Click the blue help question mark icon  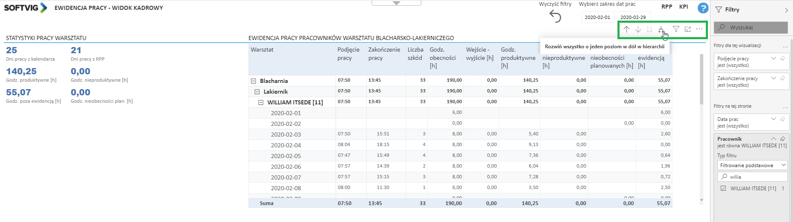click(x=703, y=8)
